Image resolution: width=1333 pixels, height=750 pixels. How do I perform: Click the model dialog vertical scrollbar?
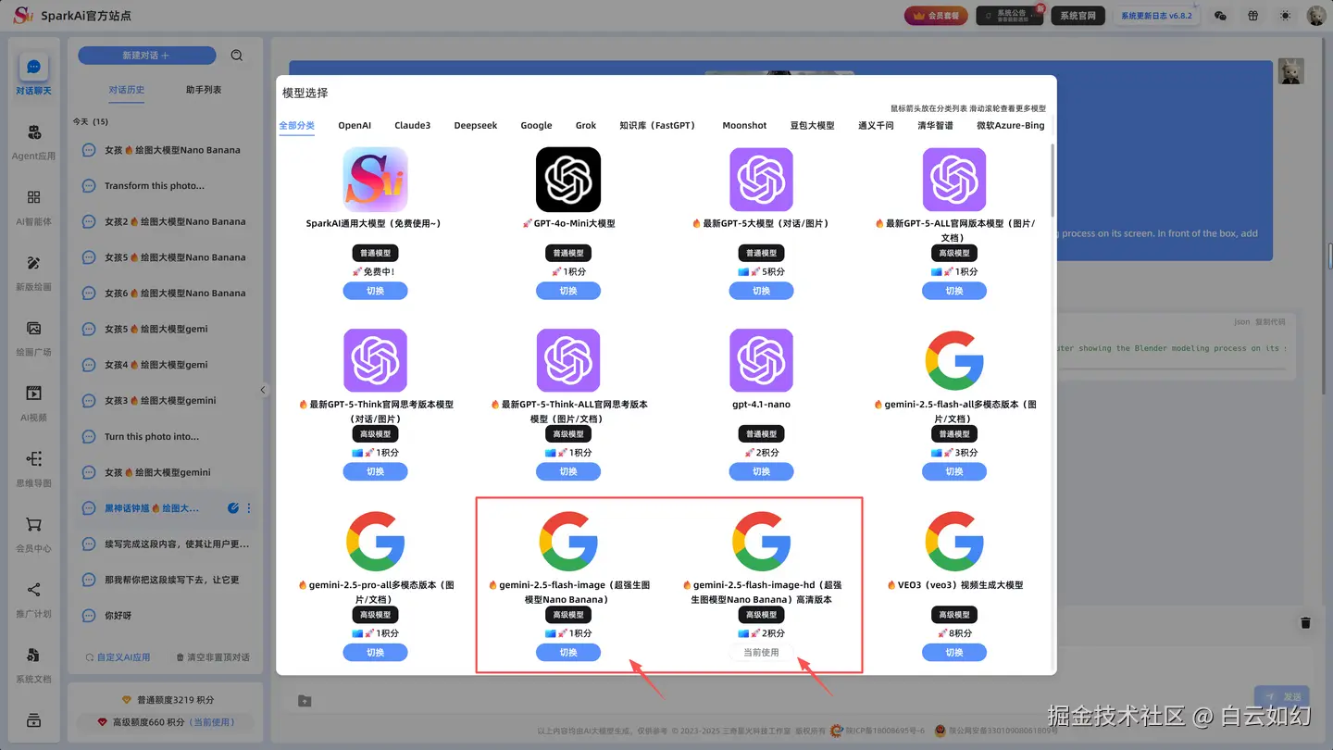1052,179
